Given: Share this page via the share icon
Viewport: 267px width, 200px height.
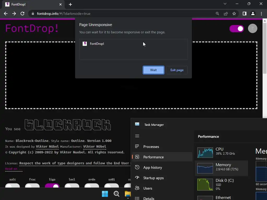Looking at the screenshot, I should (226, 14).
